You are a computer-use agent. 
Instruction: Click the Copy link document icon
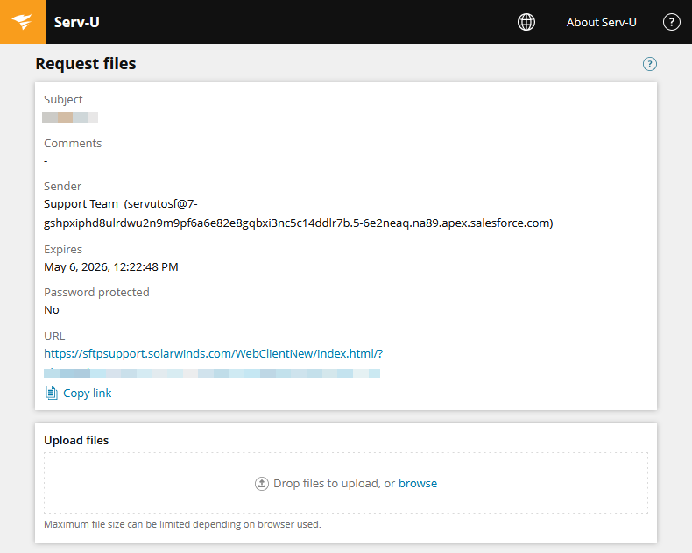tap(52, 393)
